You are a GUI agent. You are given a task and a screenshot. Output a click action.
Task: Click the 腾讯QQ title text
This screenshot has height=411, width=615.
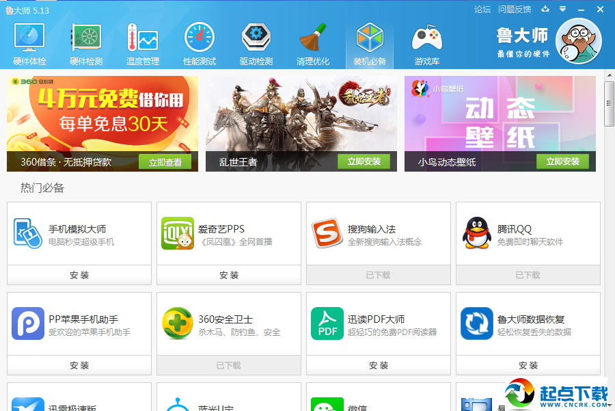514,229
